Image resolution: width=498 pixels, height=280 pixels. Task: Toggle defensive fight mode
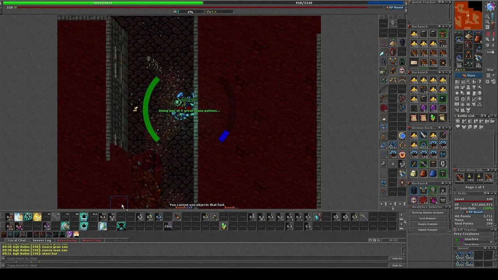pyautogui.click(x=487, y=45)
